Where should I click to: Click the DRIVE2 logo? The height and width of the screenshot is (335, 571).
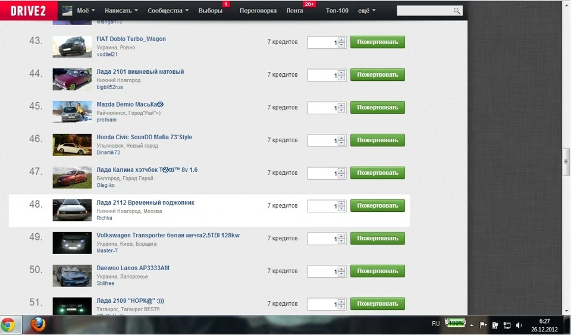[x=29, y=11]
